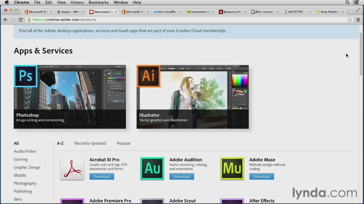Click the address bar URL

pyautogui.click(x=64, y=20)
